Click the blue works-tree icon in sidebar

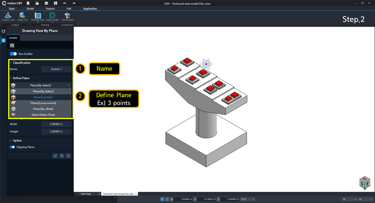[4, 41]
